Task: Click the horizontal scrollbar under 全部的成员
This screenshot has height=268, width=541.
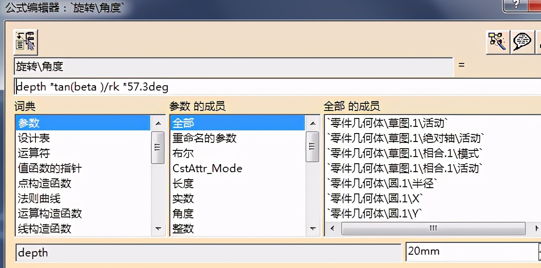Action: (433, 228)
